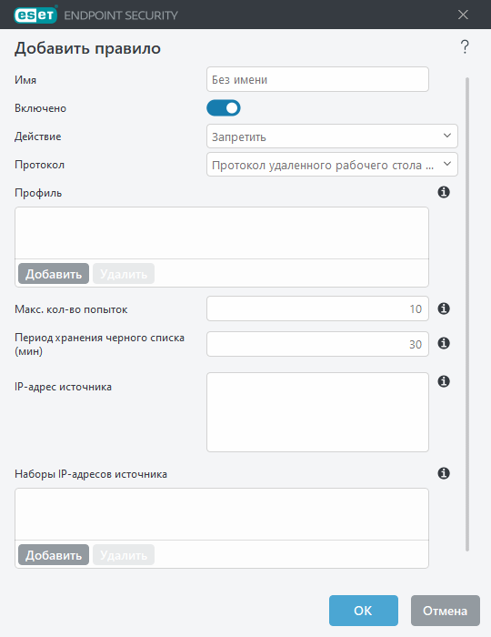The width and height of the screenshot is (491, 637).
Task: Open the Действие dropdown showing Запретить
Action: point(332,136)
